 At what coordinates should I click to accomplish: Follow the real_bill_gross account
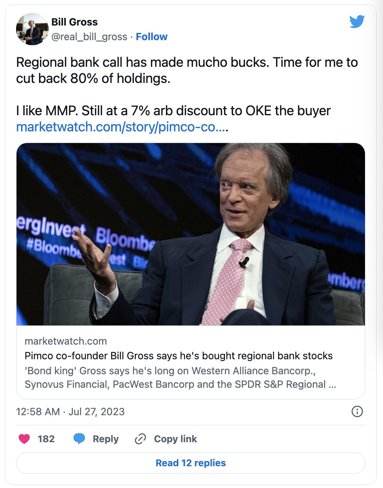click(151, 37)
